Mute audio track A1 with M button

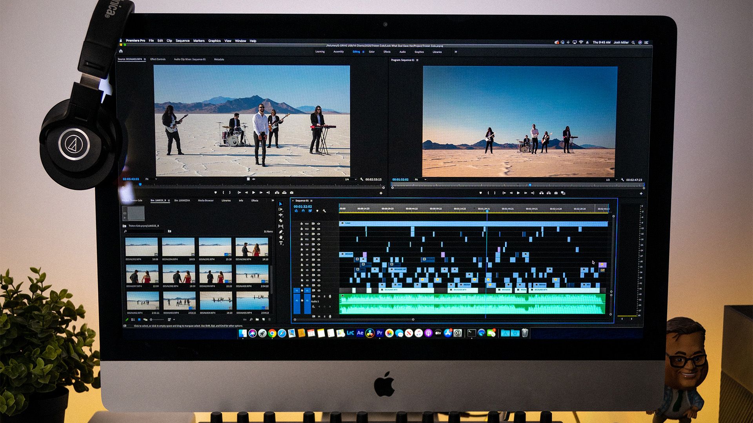click(x=319, y=296)
